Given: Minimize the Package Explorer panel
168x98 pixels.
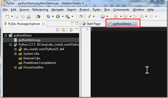Looking at the screenshot, I should [72, 23].
